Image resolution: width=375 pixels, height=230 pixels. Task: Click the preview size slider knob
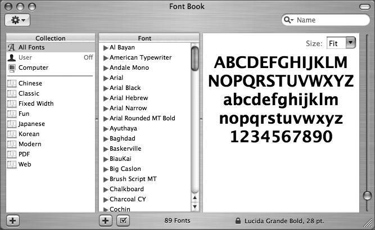coord(367,196)
